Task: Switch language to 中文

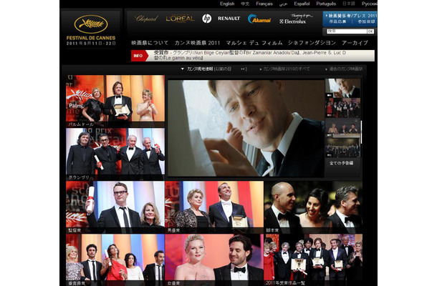Action: click(x=245, y=4)
